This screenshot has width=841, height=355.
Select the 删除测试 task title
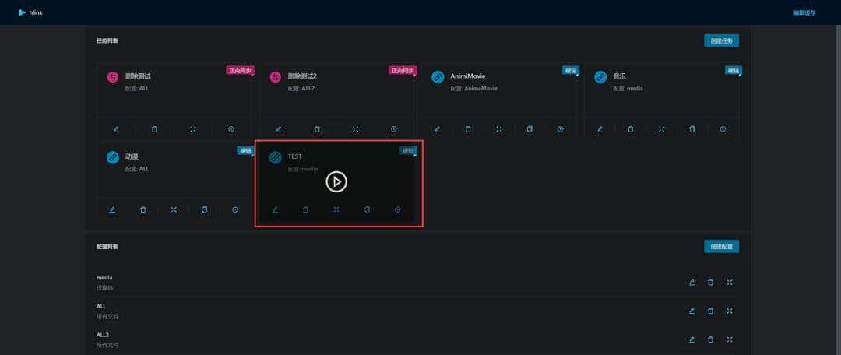point(138,76)
